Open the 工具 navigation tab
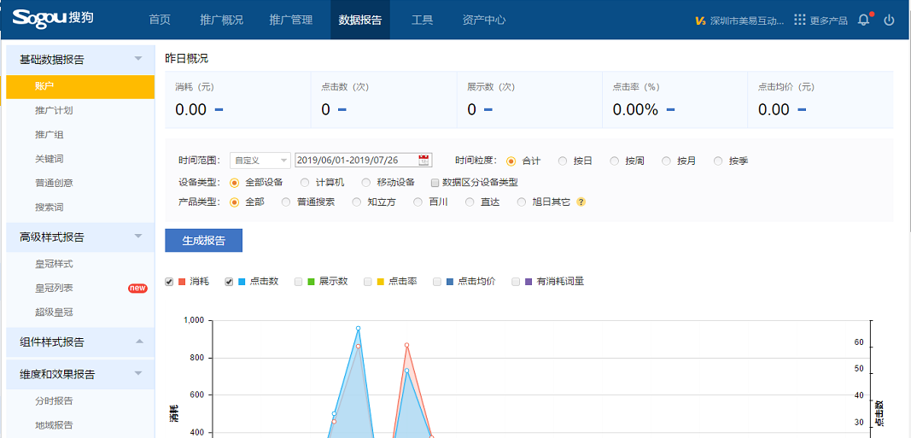911x438 pixels. pos(423,20)
